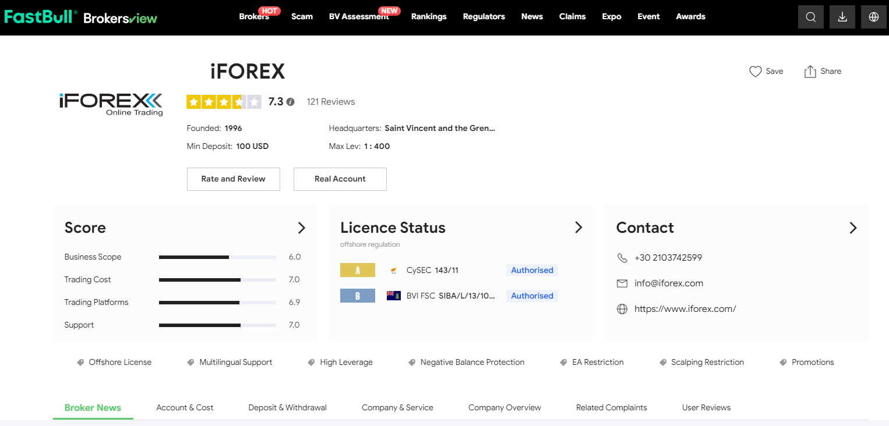Click the Negative Balance Protection tag
The width and height of the screenshot is (889, 426).
472,362
